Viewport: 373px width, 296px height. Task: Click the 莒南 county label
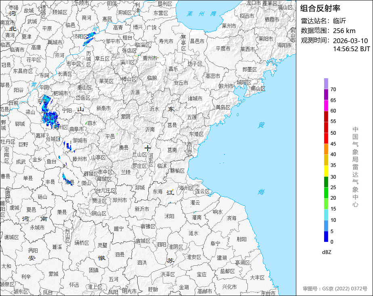[172, 150]
